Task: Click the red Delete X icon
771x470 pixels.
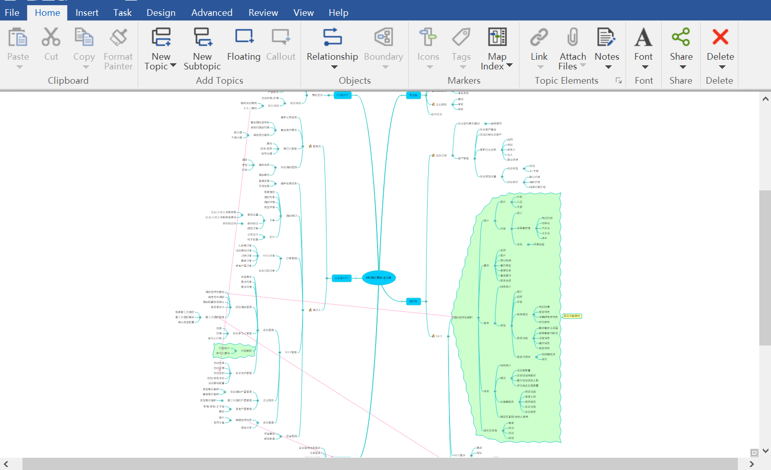Action: pyautogui.click(x=720, y=37)
